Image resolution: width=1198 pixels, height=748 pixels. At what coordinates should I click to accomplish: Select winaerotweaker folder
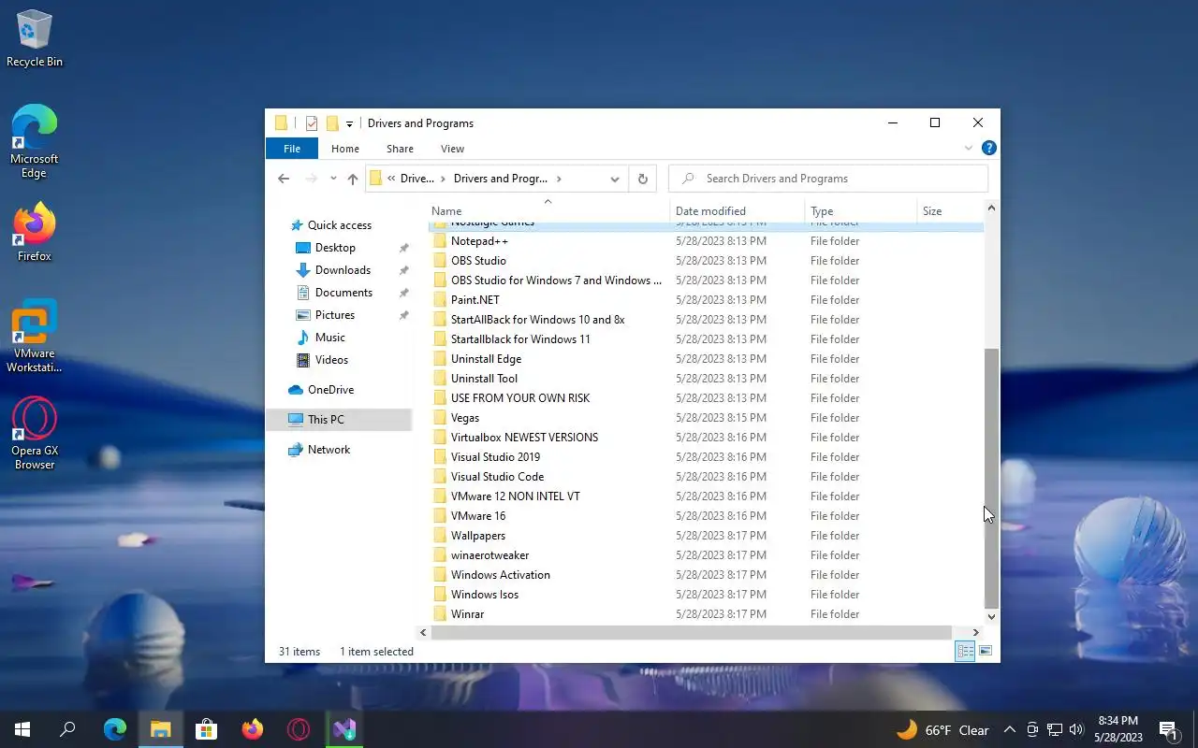(489, 555)
